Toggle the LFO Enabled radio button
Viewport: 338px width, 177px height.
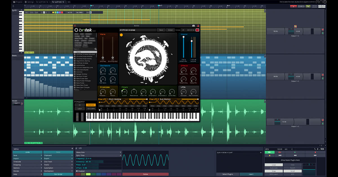(77, 171)
